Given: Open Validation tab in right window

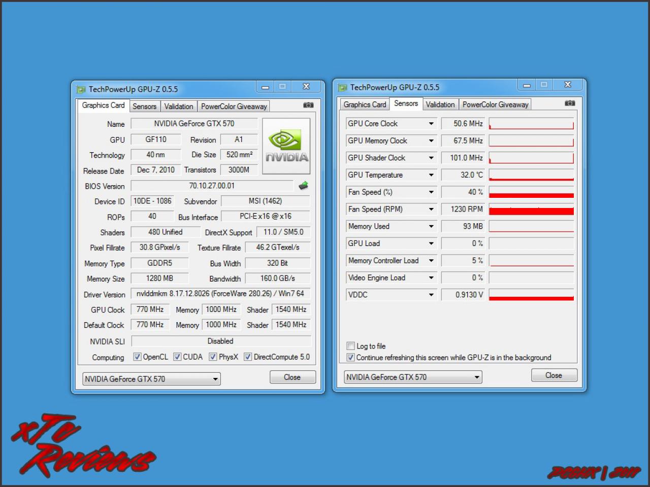Looking at the screenshot, I should click(440, 105).
